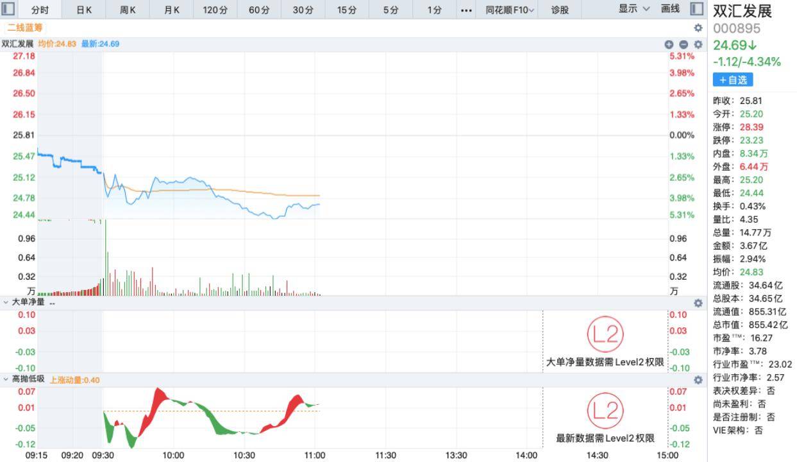Expand the 显示 dropdown menu
This screenshot has width=797, height=462.
(634, 9)
